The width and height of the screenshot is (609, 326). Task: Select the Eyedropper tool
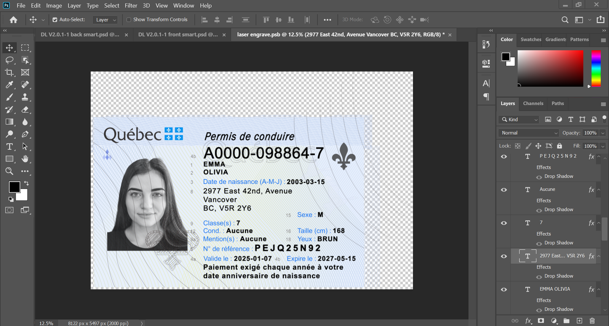tap(10, 85)
